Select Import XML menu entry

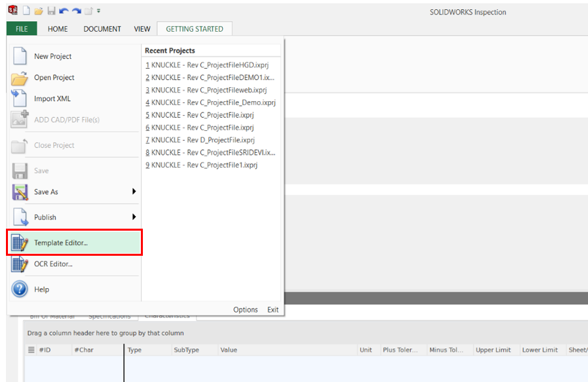[74, 98]
